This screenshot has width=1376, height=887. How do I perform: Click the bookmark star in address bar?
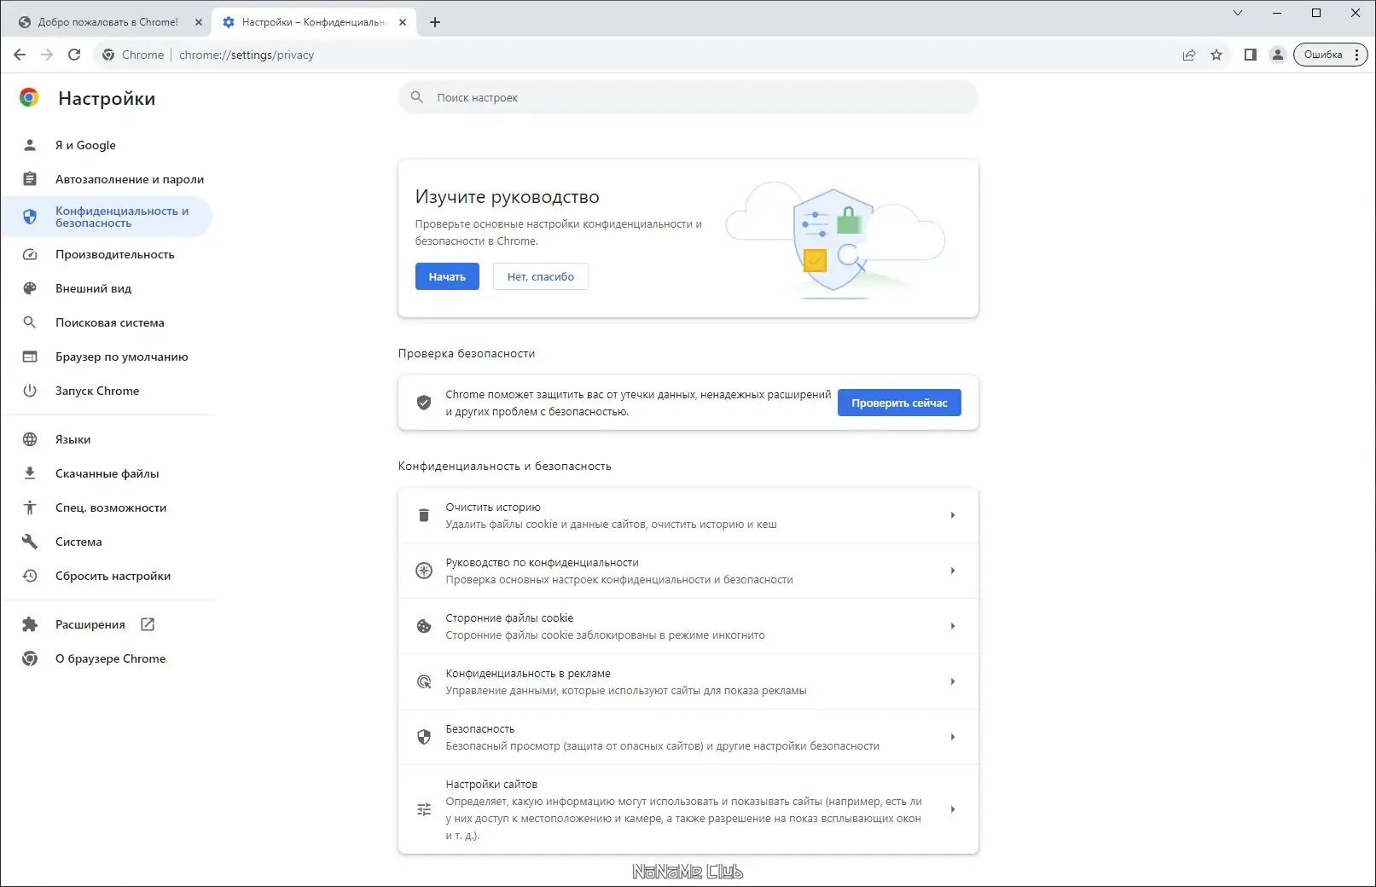point(1216,54)
